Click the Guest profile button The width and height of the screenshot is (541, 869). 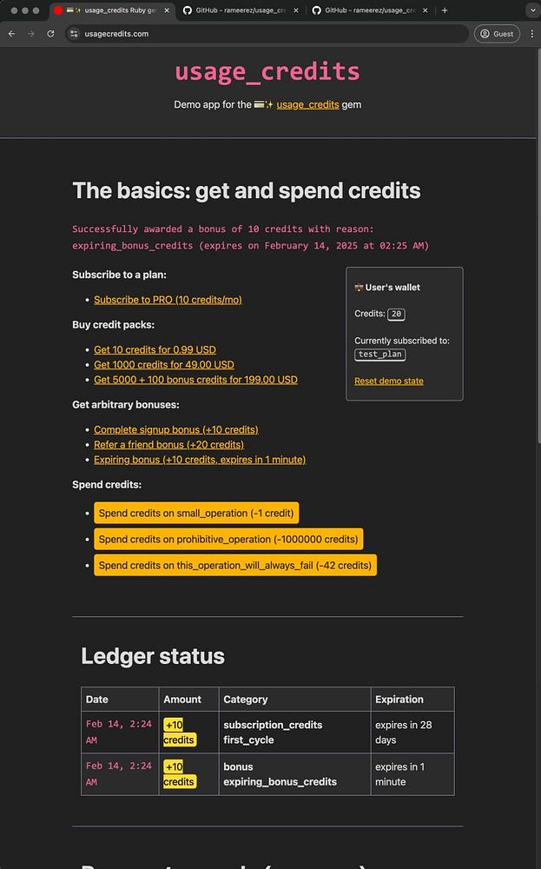click(x=497, y=34)
